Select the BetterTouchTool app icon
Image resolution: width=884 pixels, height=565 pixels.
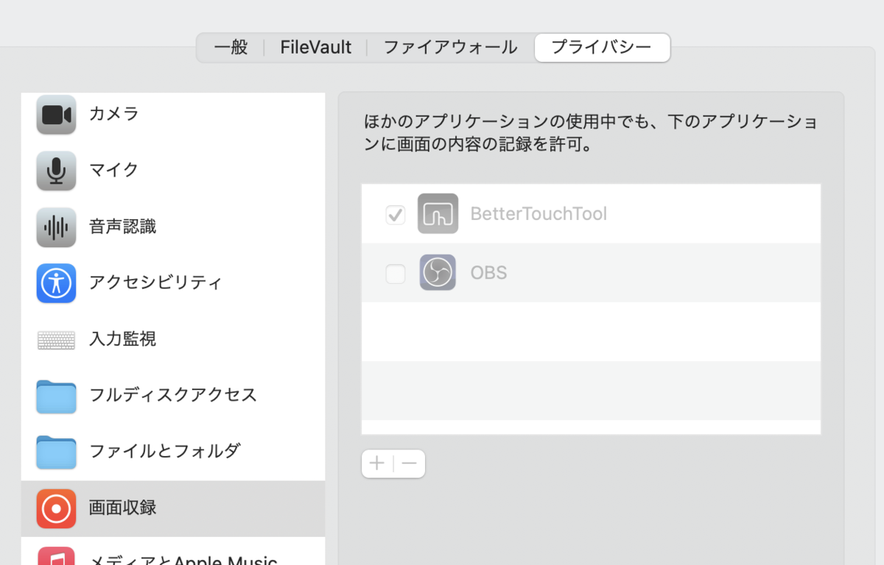[x=438, y=213]
